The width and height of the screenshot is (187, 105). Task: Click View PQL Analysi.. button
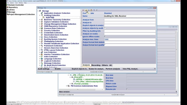pos(131,69)
